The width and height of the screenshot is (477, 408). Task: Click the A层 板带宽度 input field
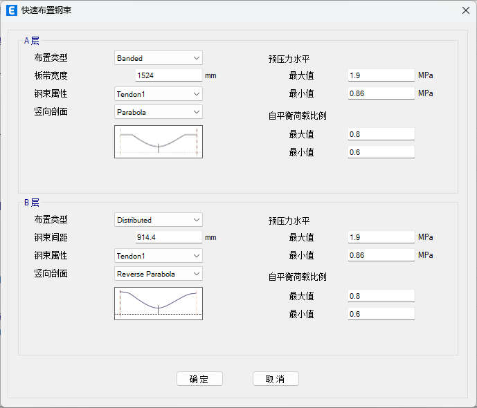tap(168, 75)
